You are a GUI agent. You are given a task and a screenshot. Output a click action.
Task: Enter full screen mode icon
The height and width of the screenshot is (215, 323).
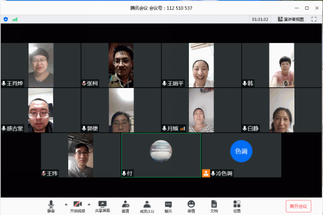[x=314, y=19]
